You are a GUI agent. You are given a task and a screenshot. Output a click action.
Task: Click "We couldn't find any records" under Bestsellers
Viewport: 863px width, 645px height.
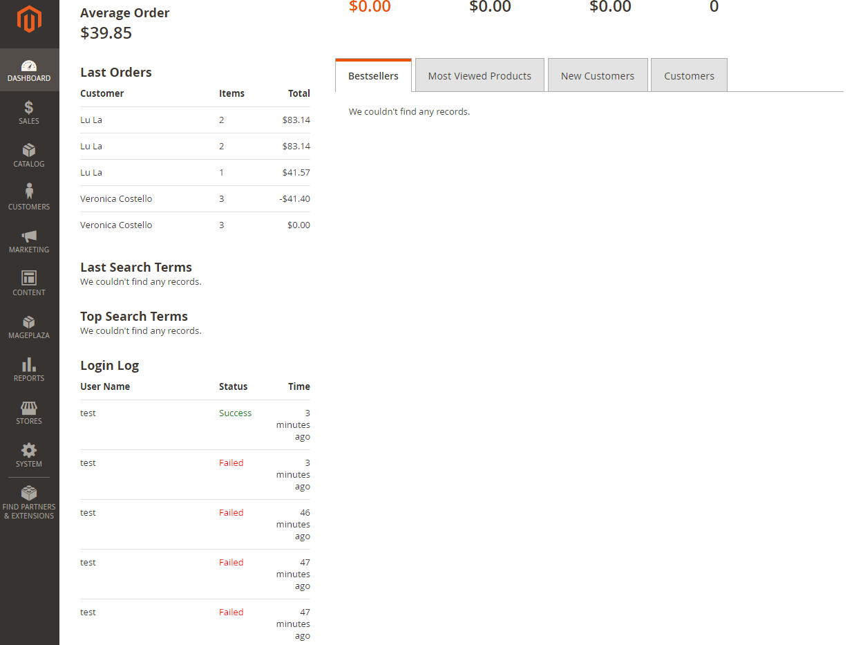(409, 111)
